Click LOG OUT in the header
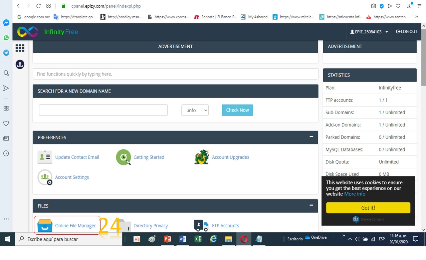This screenshot has height=260, width=426. click(x=406, y=32)
